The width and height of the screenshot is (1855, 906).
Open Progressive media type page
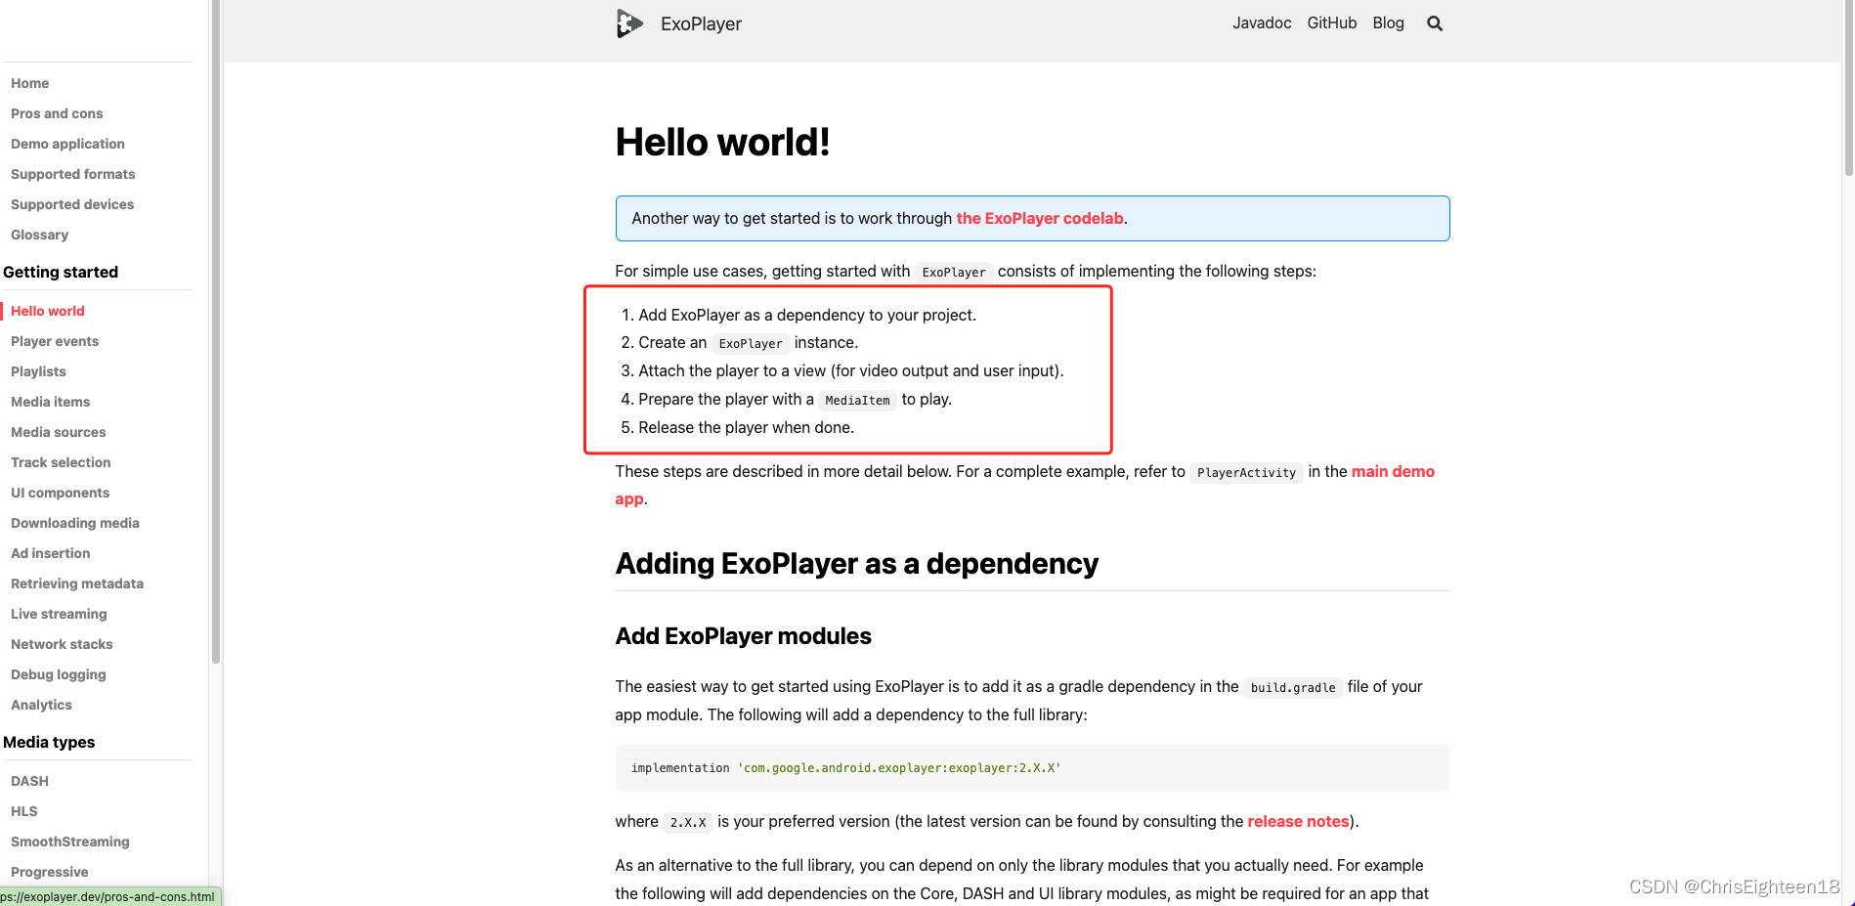(x=50, y=872)
